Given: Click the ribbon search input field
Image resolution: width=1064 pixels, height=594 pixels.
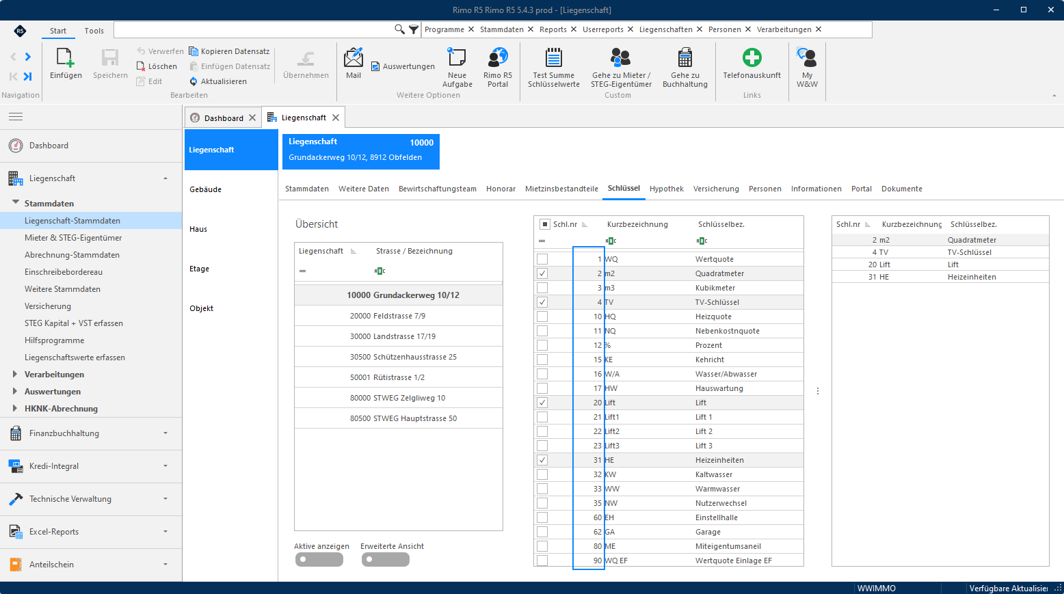Looking at the screenshot, I should coord(253,29).
